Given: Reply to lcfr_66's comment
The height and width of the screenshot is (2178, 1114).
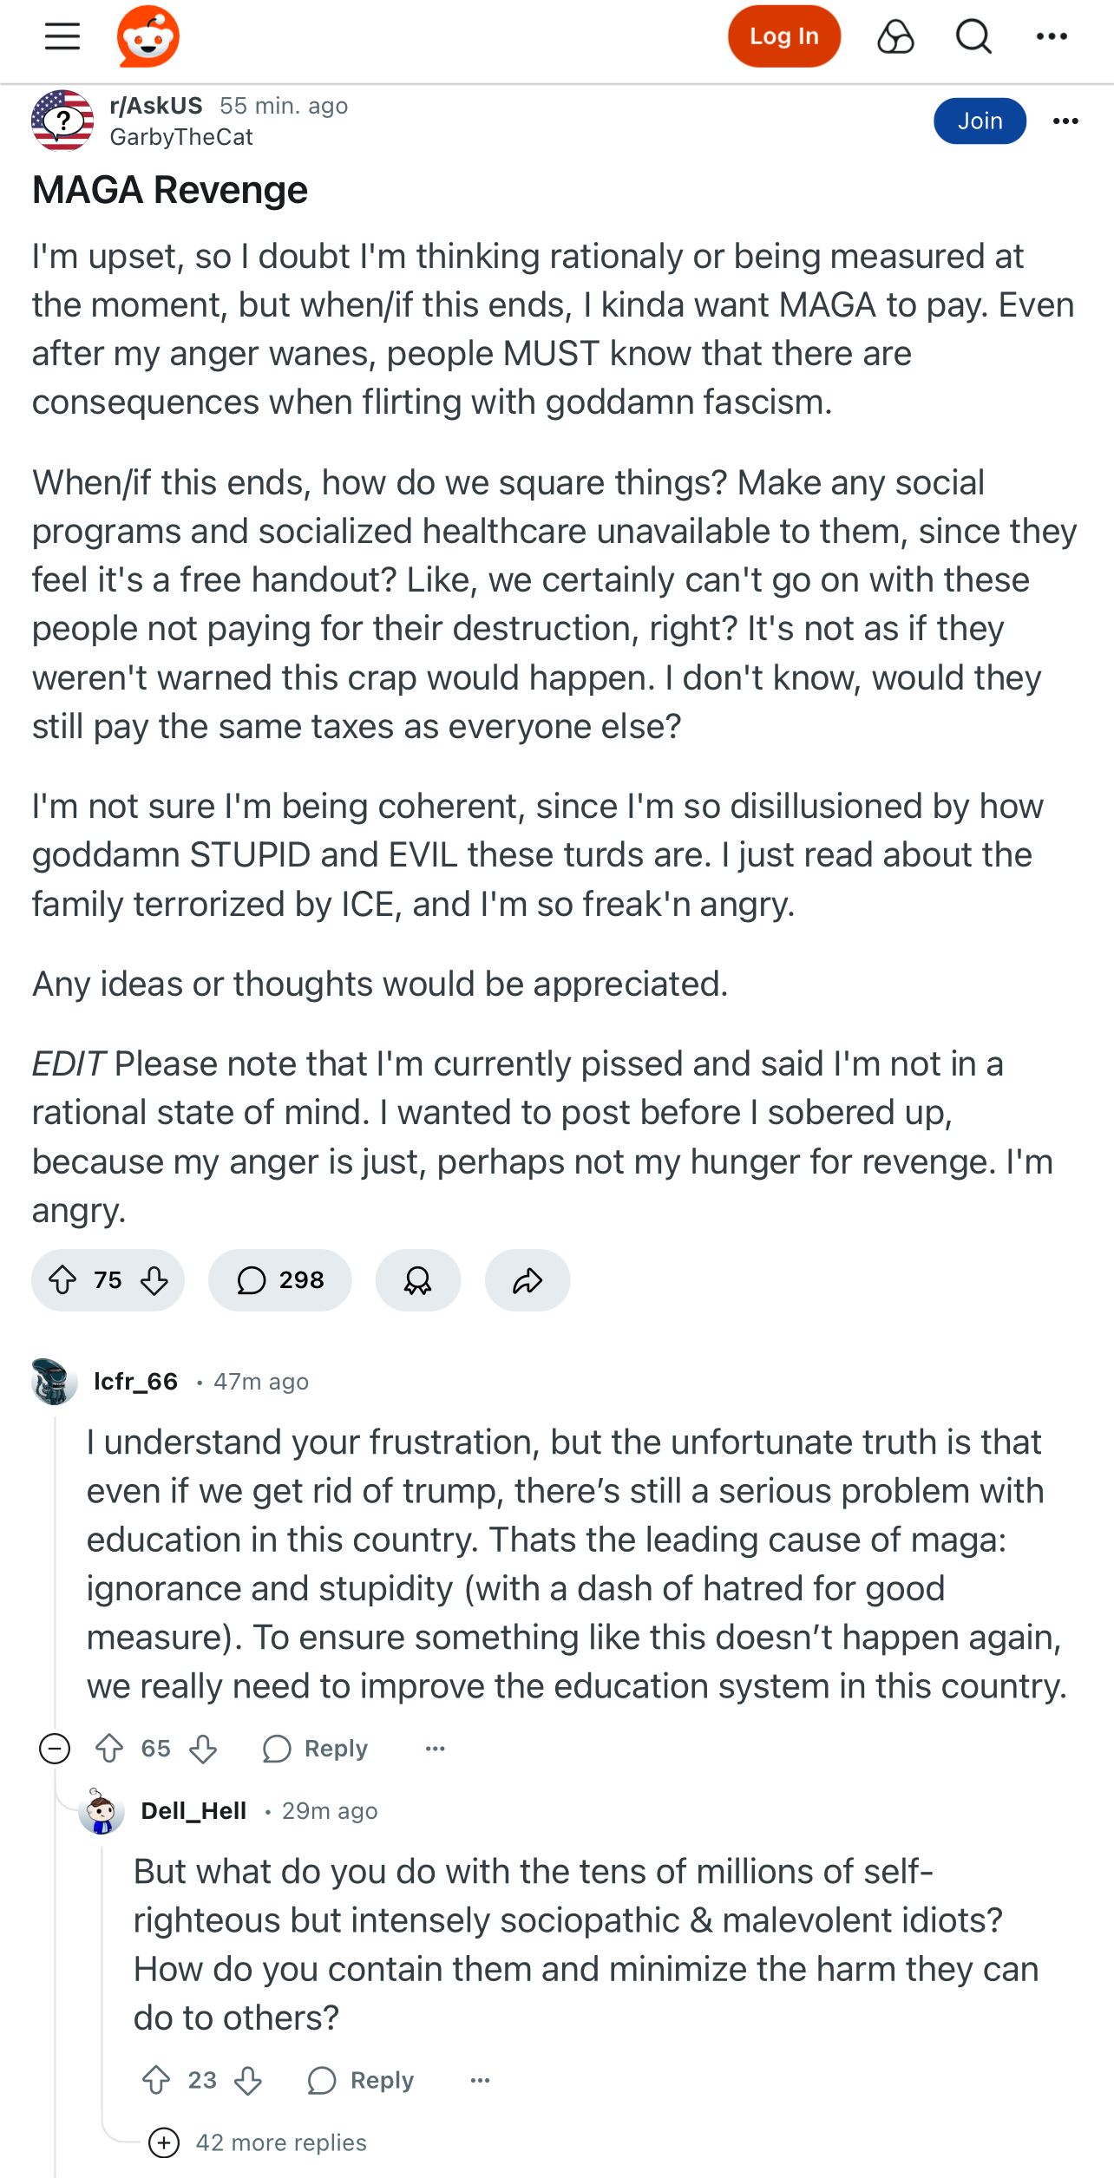Looking at the screenshot, I should (x=315, y=1748).
